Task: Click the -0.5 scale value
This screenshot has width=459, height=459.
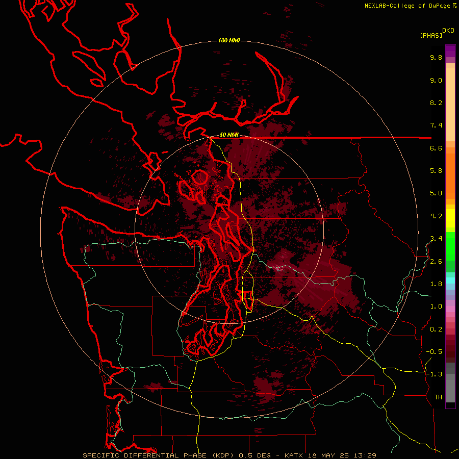Action: (434, 352)
